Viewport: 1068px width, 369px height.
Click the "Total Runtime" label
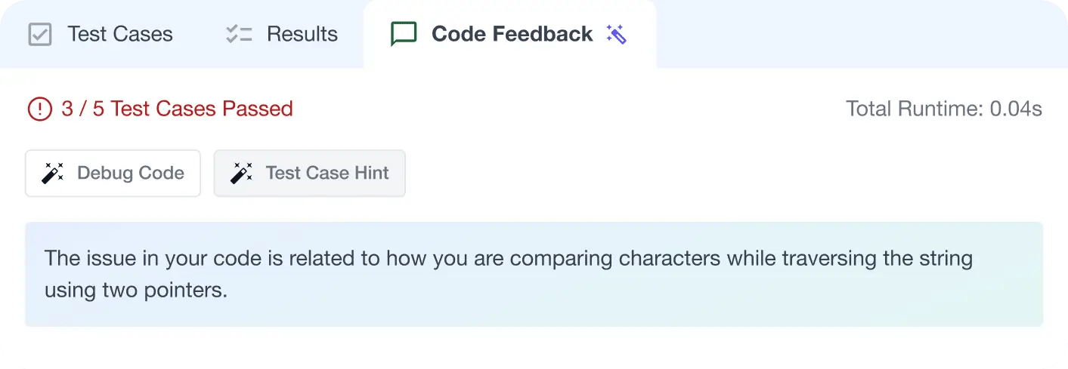pyautogui.click(x=915, y=109)
